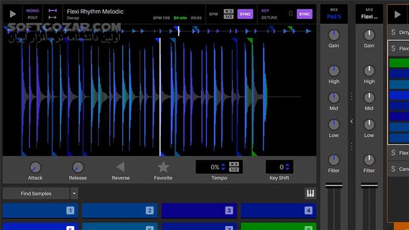Image resolution: width=409 pixels, height=230 pixels.
Task: Click the Pad 5 High knob
Action: click(334, 71)
